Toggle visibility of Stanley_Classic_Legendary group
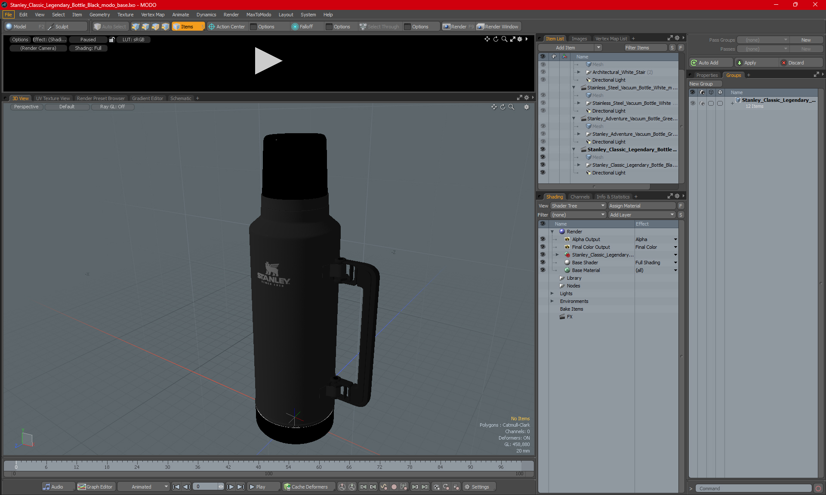This screenshot has width=826, height=495. 693,103
